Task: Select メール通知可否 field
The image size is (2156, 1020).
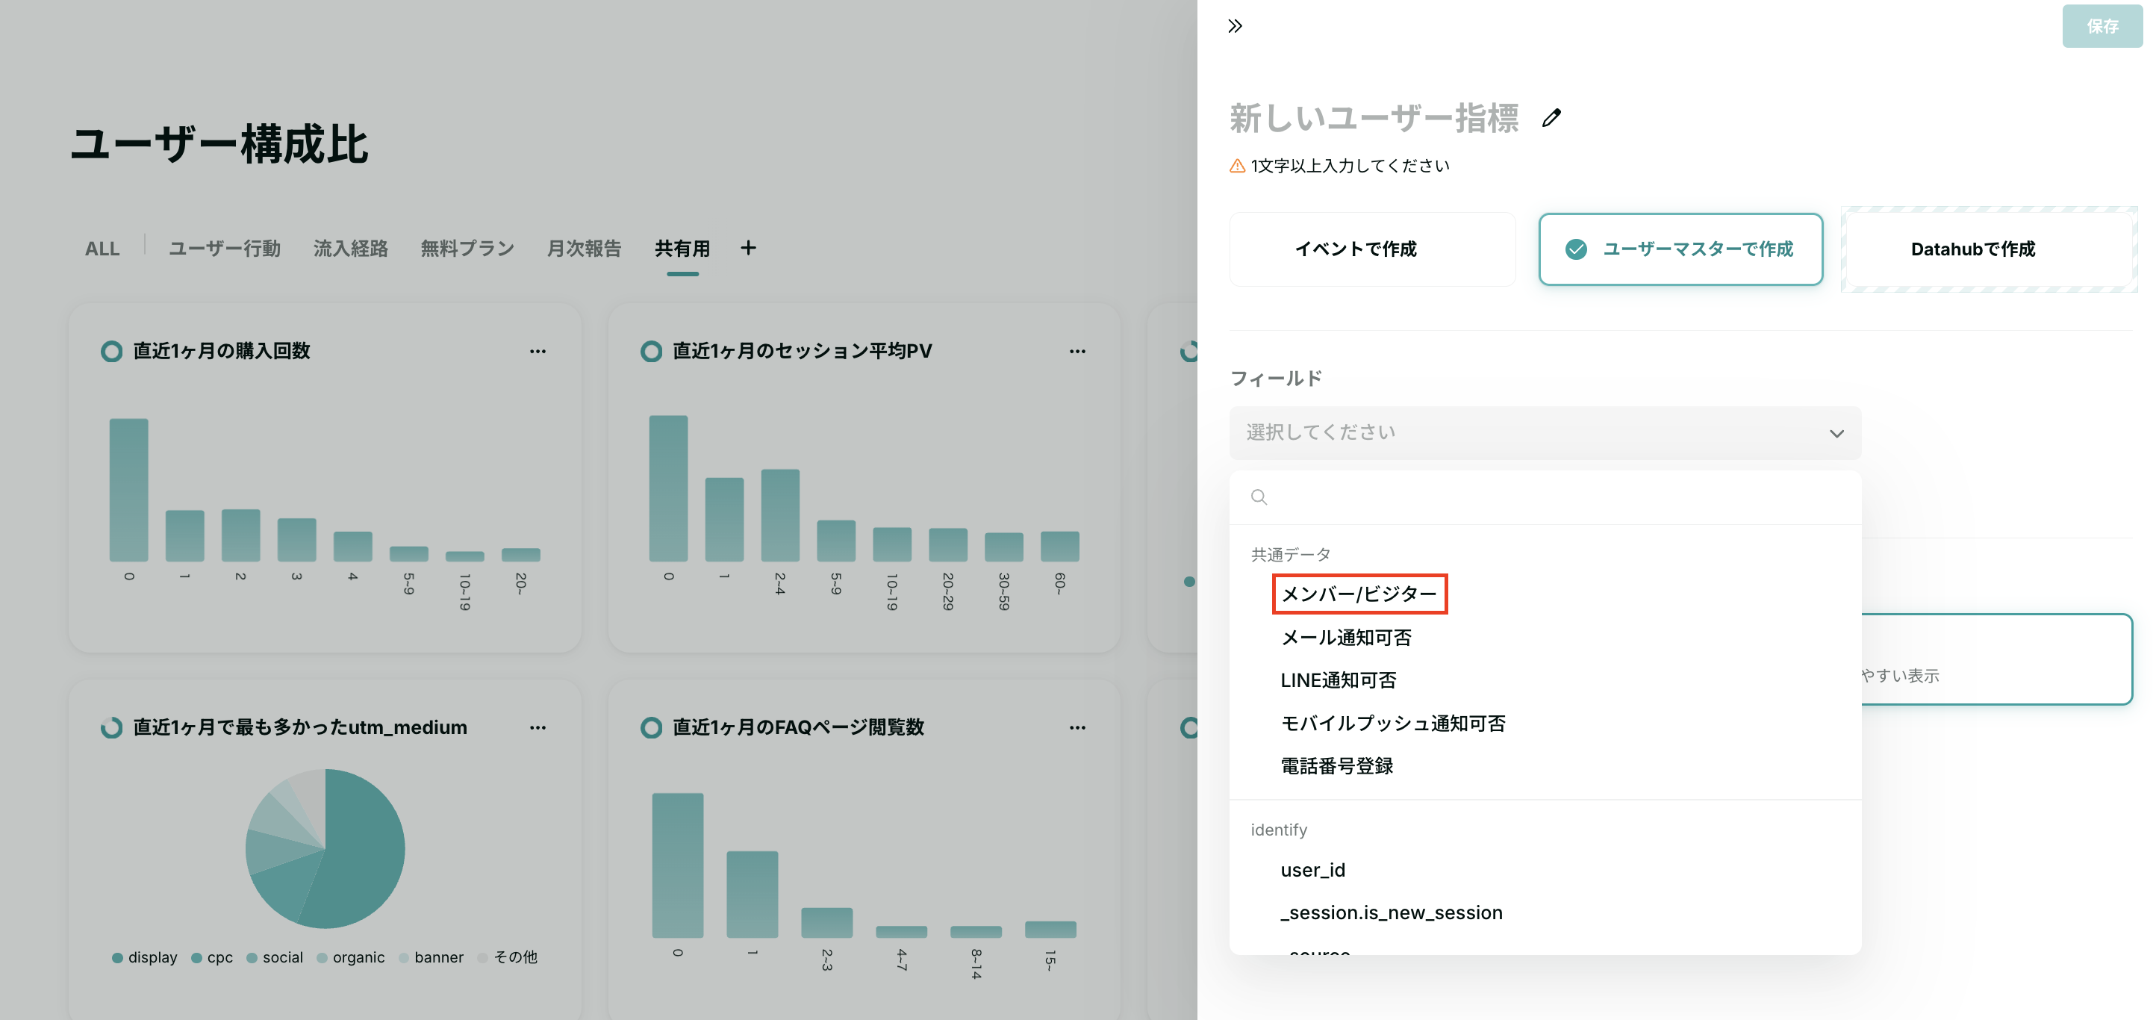Action: pos(1346,637)
